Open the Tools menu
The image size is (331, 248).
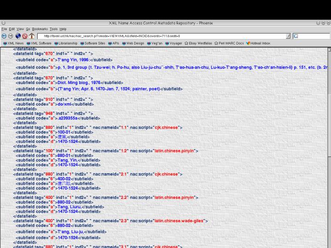[54, 29]
